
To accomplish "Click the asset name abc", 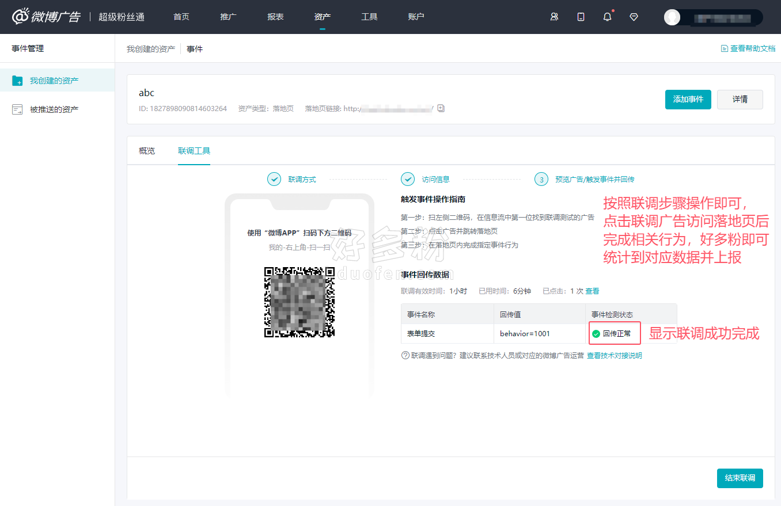I will pos(147,93).
